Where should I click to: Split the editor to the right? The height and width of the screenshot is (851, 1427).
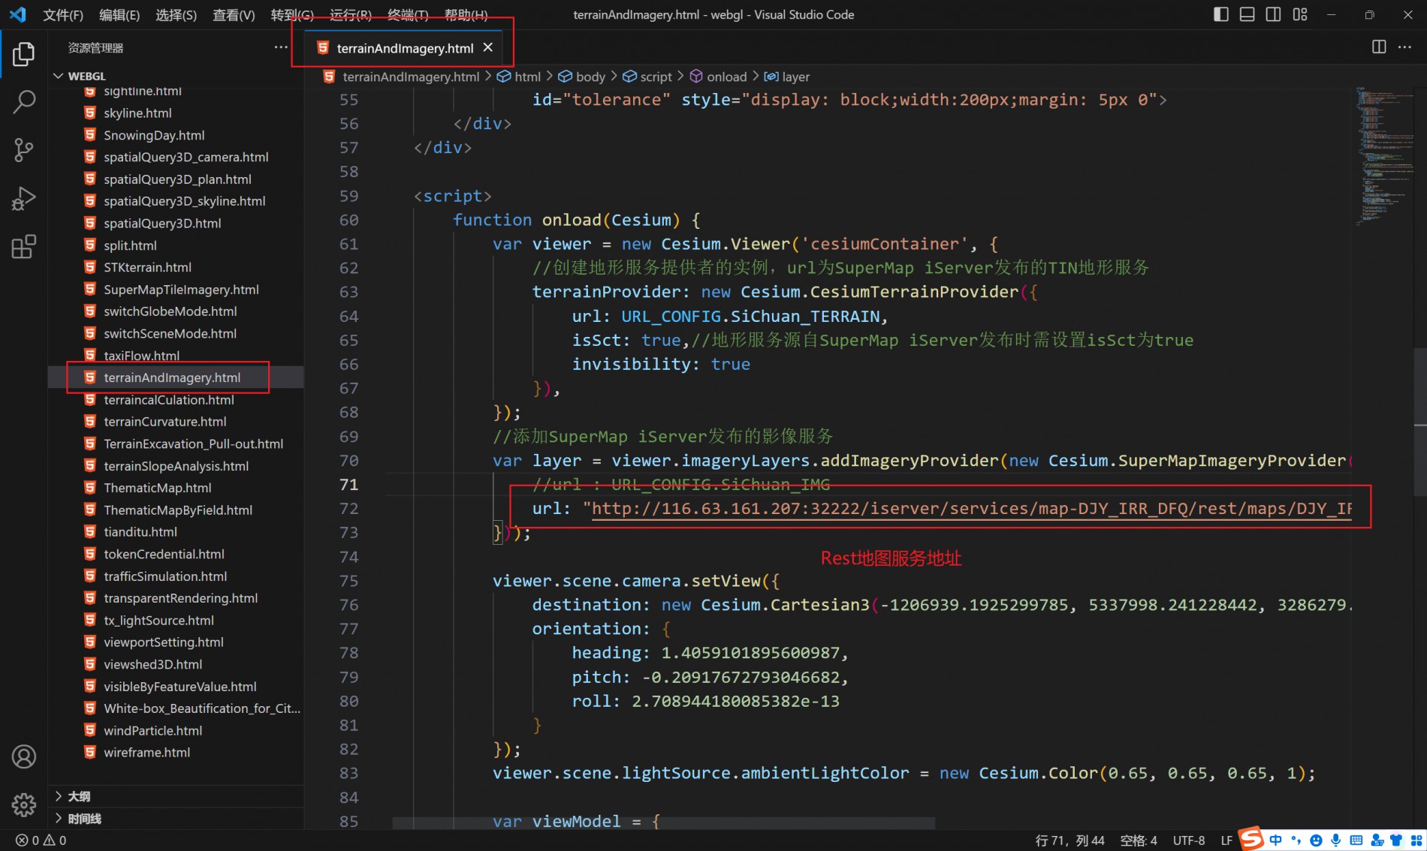(x=1379, y=47)
